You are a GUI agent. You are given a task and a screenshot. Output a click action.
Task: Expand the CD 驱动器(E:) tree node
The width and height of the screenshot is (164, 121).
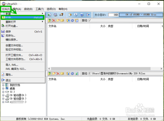point(3,98)
